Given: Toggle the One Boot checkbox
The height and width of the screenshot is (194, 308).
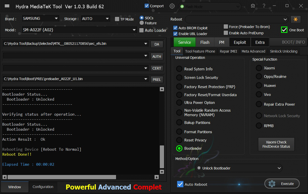Looking at the screenshot, I should coord(284,30).
